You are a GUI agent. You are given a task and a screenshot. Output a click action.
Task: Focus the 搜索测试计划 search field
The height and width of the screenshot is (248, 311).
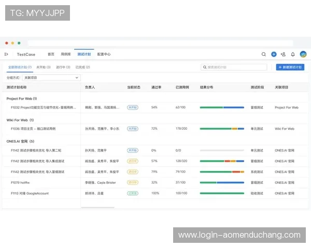pos(234,67)
